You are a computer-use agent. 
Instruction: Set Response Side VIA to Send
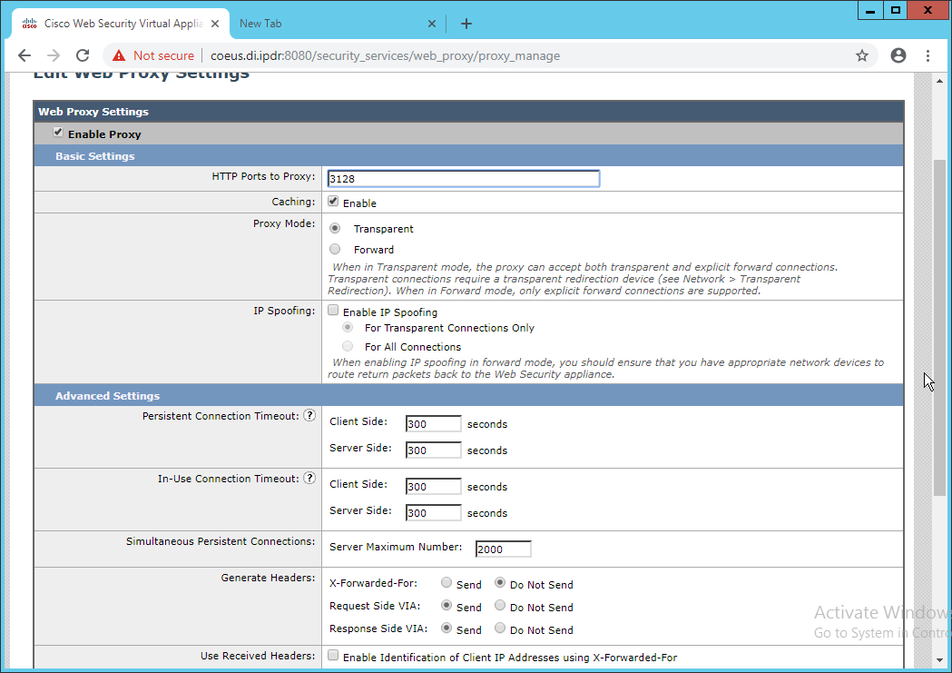(447, 628)
